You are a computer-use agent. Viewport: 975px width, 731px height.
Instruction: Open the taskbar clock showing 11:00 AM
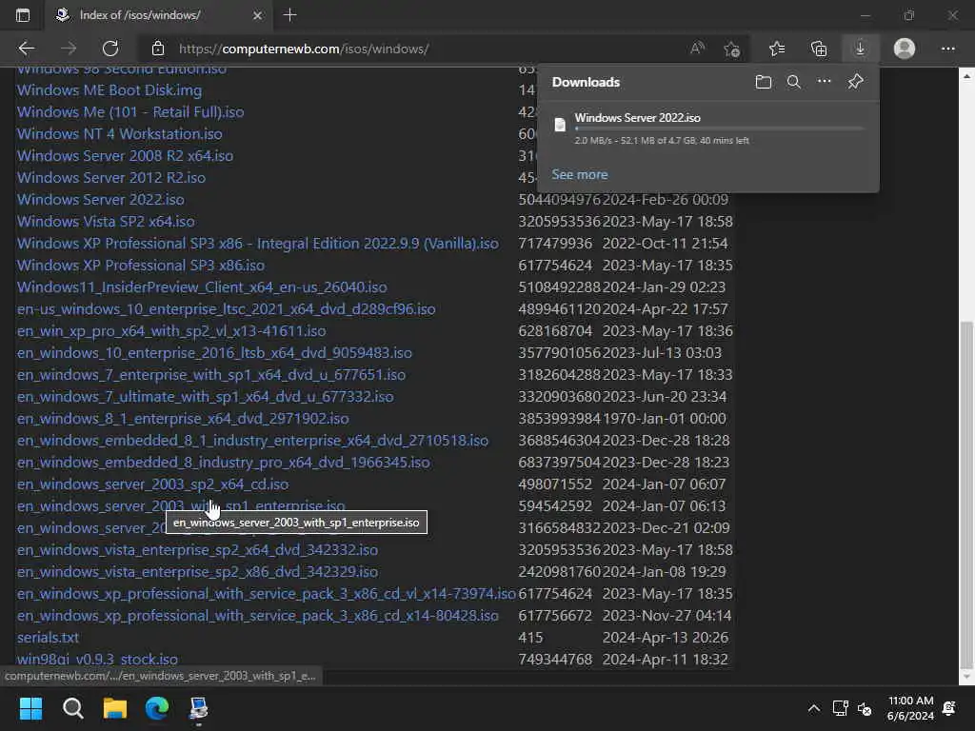910,708
